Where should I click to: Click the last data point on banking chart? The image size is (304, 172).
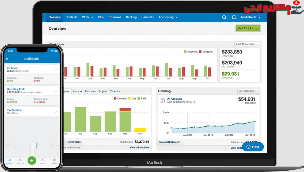[x=255, y=122]
